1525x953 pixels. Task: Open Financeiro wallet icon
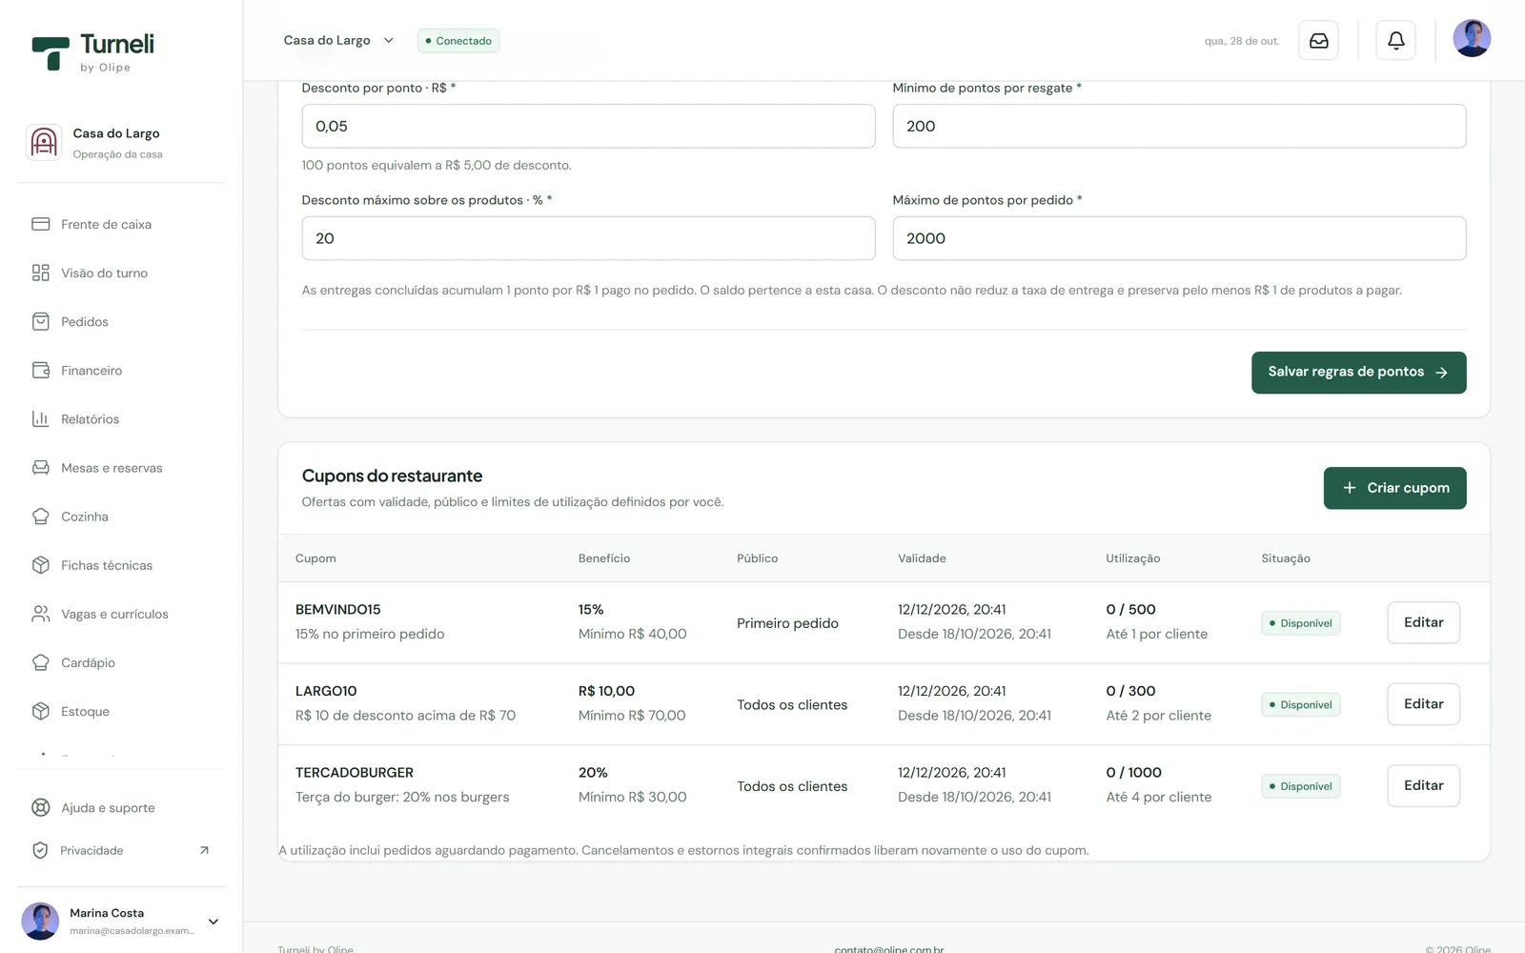[x=41, y=370]
